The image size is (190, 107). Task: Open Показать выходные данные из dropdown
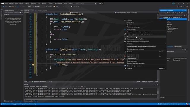pos(57,86)
